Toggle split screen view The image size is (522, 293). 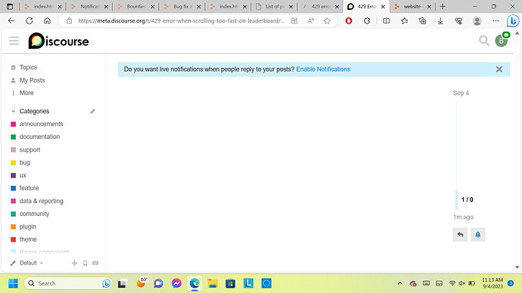(386, 20)
